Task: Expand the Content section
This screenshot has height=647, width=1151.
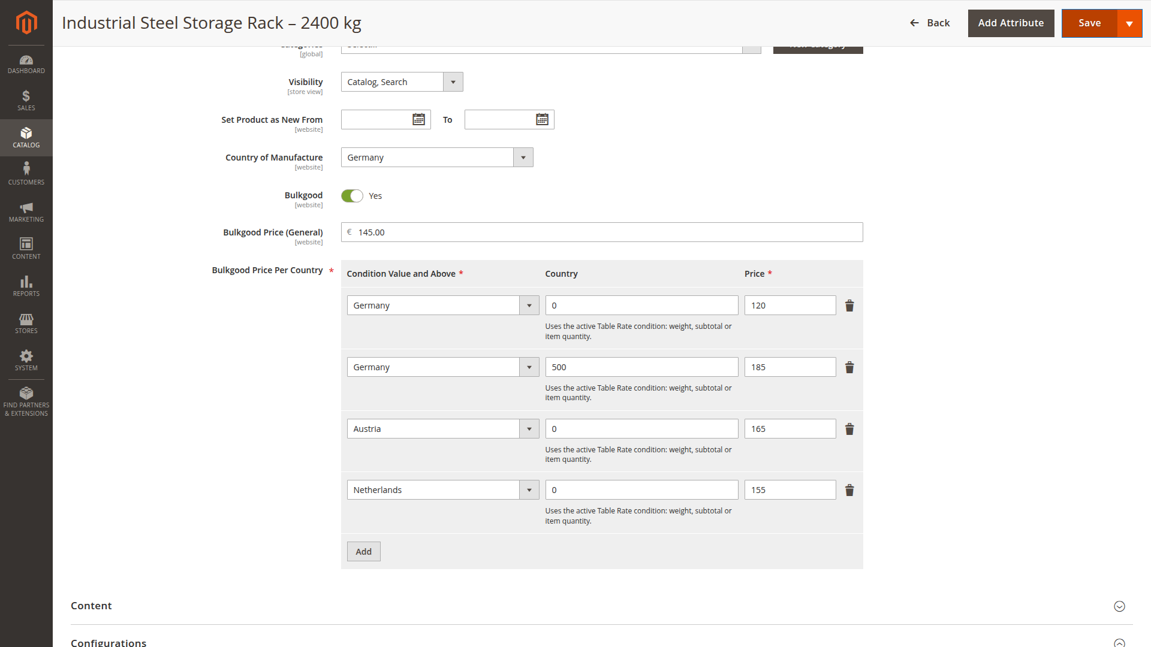Action: tap(1119, 606)
